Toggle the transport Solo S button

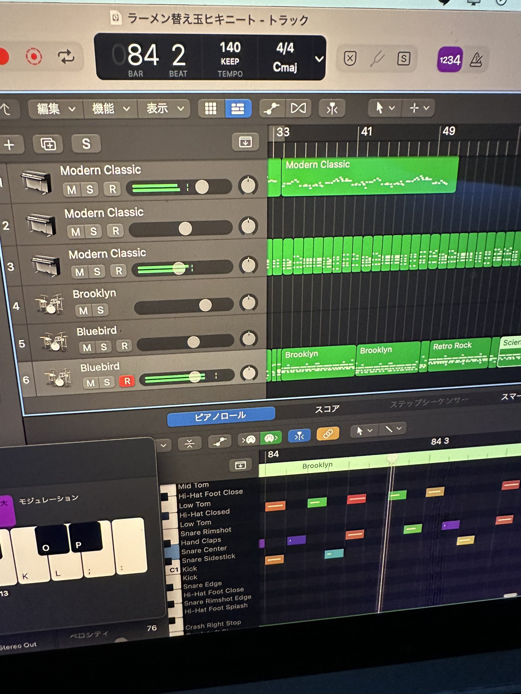tap(404, 59)
